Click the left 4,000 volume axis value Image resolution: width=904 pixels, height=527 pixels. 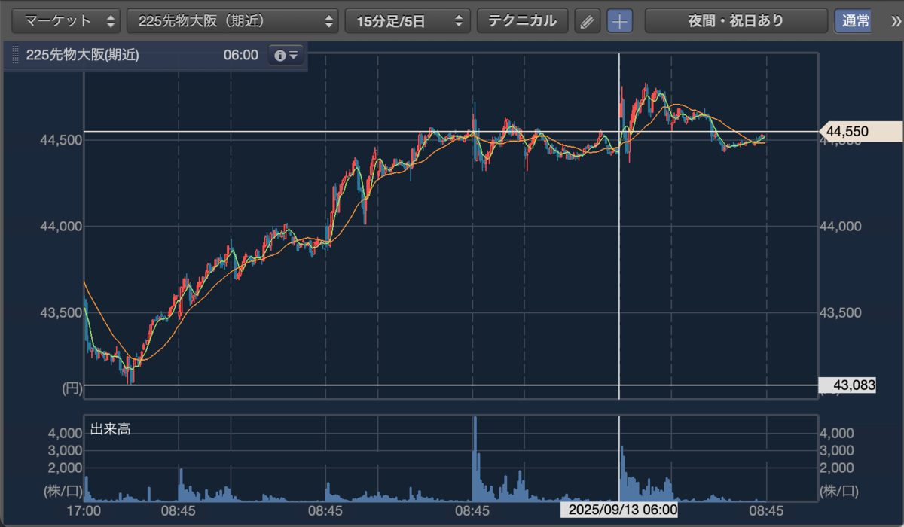tap(65, 434)
